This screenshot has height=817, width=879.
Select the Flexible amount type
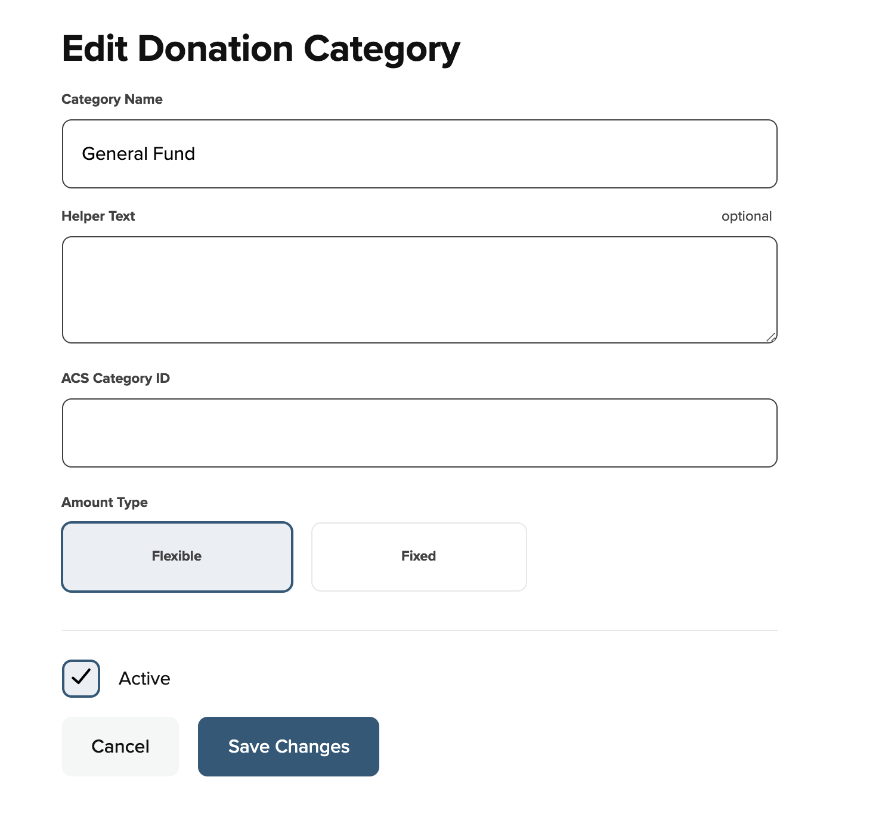177,556
